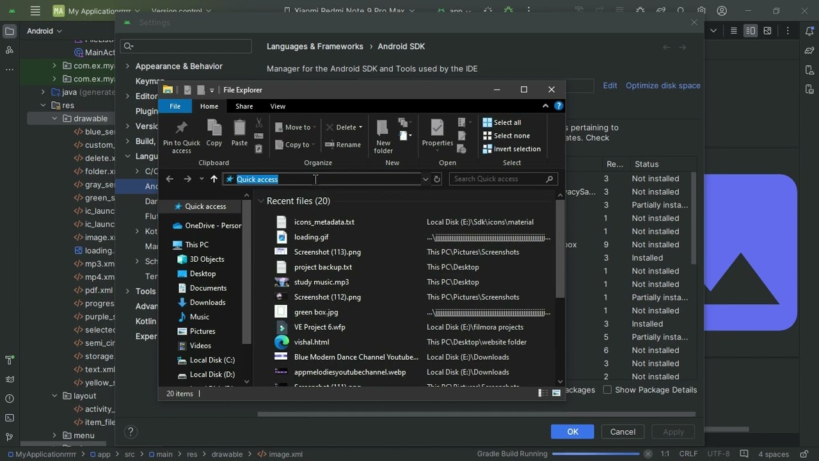Open the Xiaomi Redmi device selector
The height and width of the screenshot is (461, 819).
pyautogui.click(x=349, y=11)
